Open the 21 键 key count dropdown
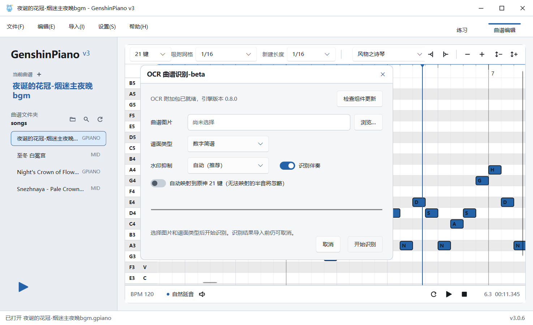This screenshot has height=325, width=533. coord(150,54)
